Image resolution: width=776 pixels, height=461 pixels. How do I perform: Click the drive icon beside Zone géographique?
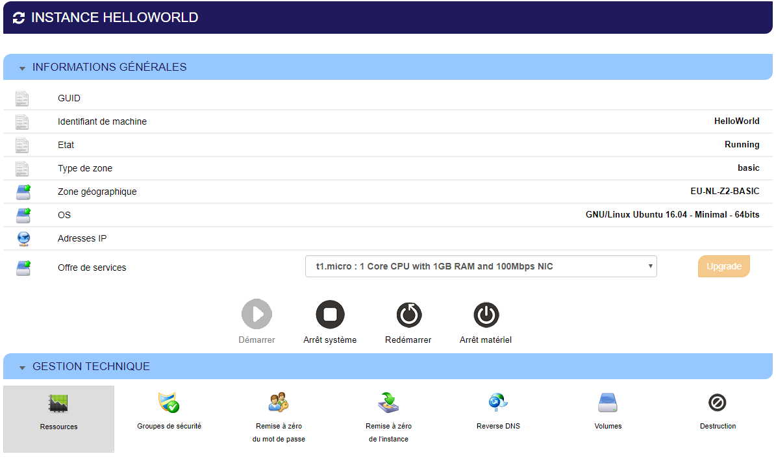tap(23, 192)
